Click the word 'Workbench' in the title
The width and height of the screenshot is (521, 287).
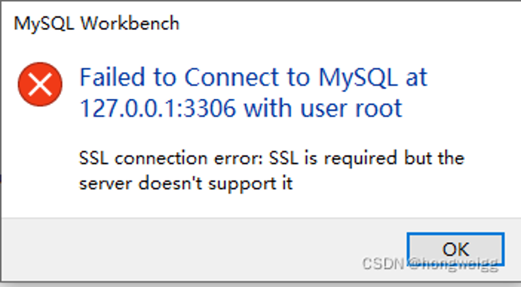tap(130, 23)
